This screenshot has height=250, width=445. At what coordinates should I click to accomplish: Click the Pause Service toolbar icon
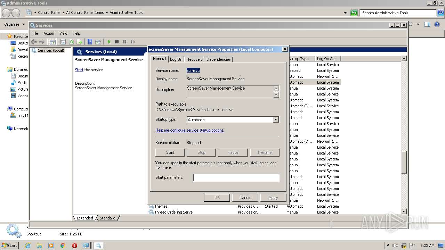point(125,42)
